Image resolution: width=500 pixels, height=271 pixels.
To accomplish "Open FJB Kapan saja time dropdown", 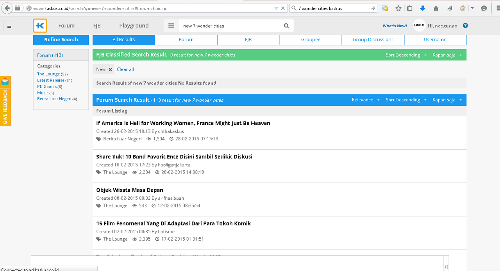I will click(x=447, y=55).
